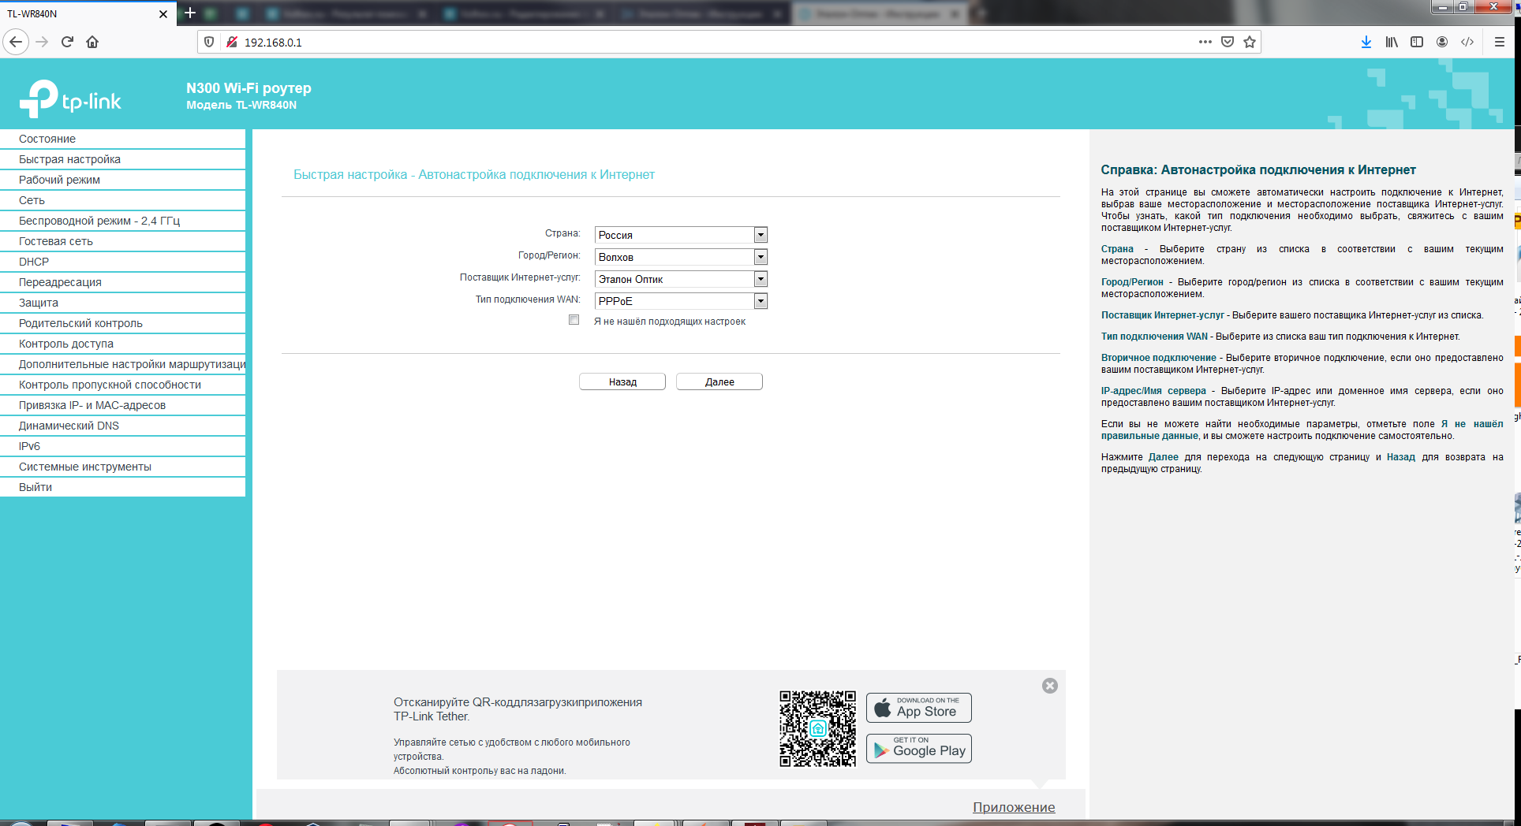
Task: Open Системные инструменты menu item
Action: [x=122, y=467]
